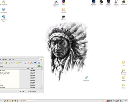
Task: Open My Network Places desktop icon
Action: click(x=4, y=18)
